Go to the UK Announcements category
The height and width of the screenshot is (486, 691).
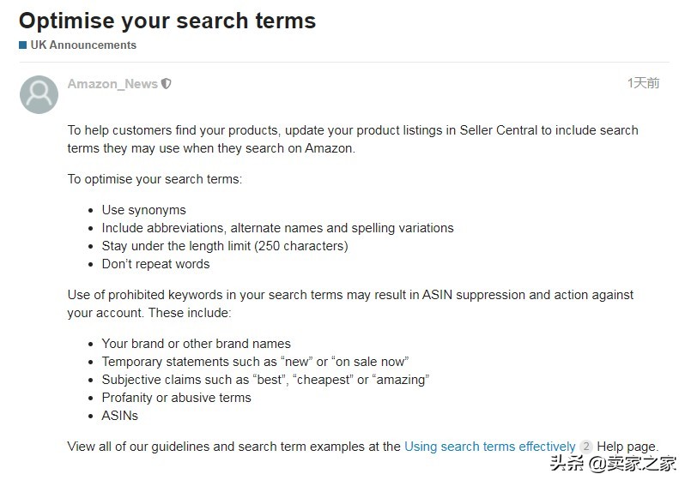point(83,45)
